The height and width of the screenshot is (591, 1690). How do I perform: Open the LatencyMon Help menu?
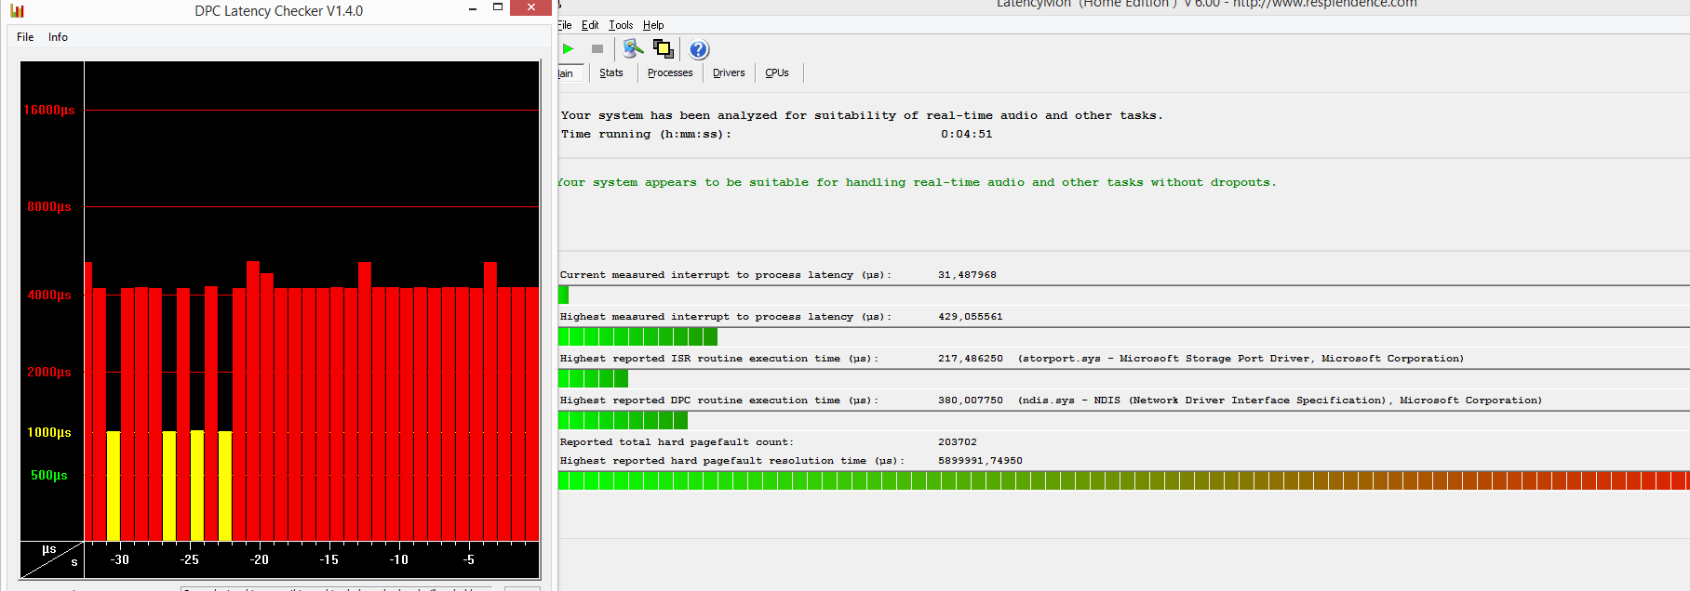click(653, 25)
